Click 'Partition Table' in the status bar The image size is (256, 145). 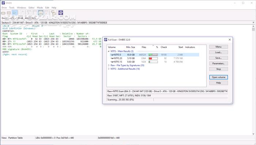[15, 138]
